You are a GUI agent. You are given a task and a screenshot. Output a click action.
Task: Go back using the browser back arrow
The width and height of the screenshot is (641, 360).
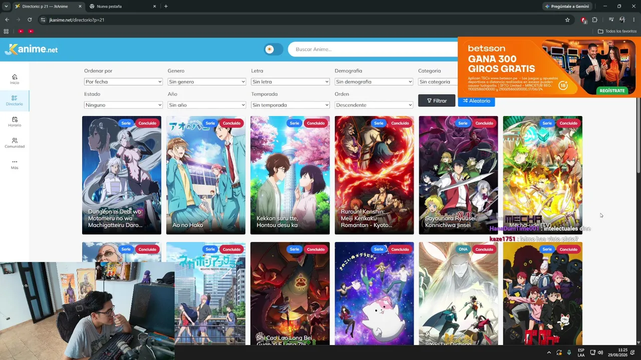(7, 20)
